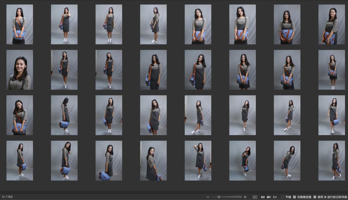Select the last thumbnail in the bottom row
348x200 pixels.
(x=331, y=160)
